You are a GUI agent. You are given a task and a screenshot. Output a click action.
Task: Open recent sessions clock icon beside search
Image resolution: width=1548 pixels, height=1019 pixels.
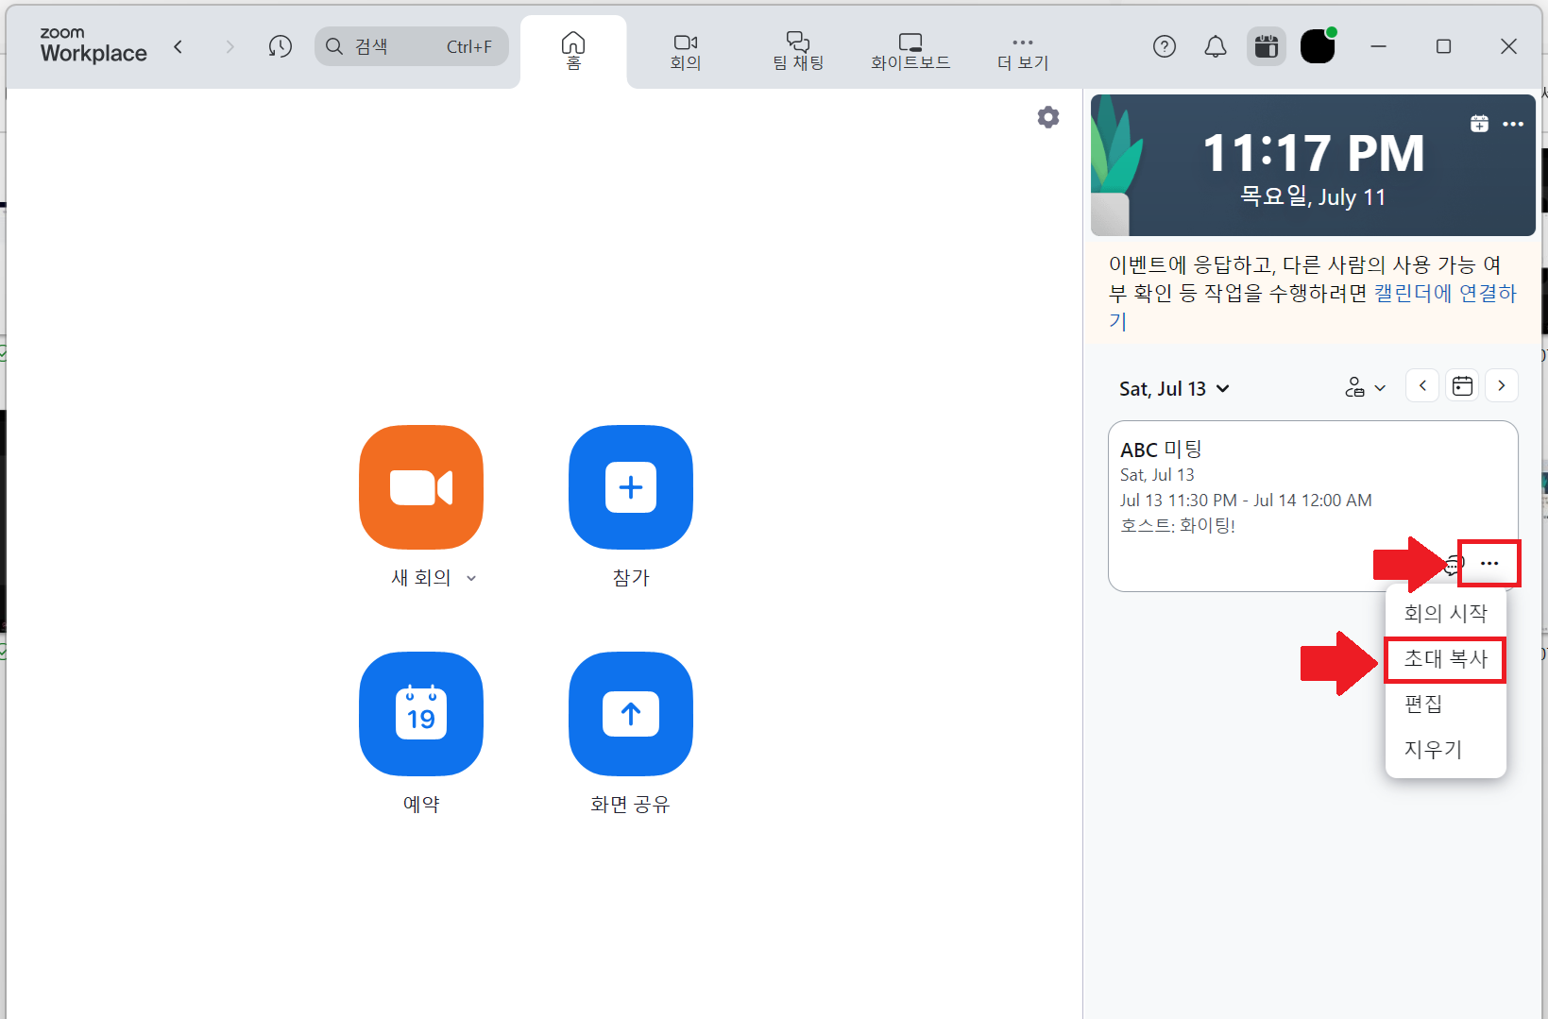coord(281,45)
